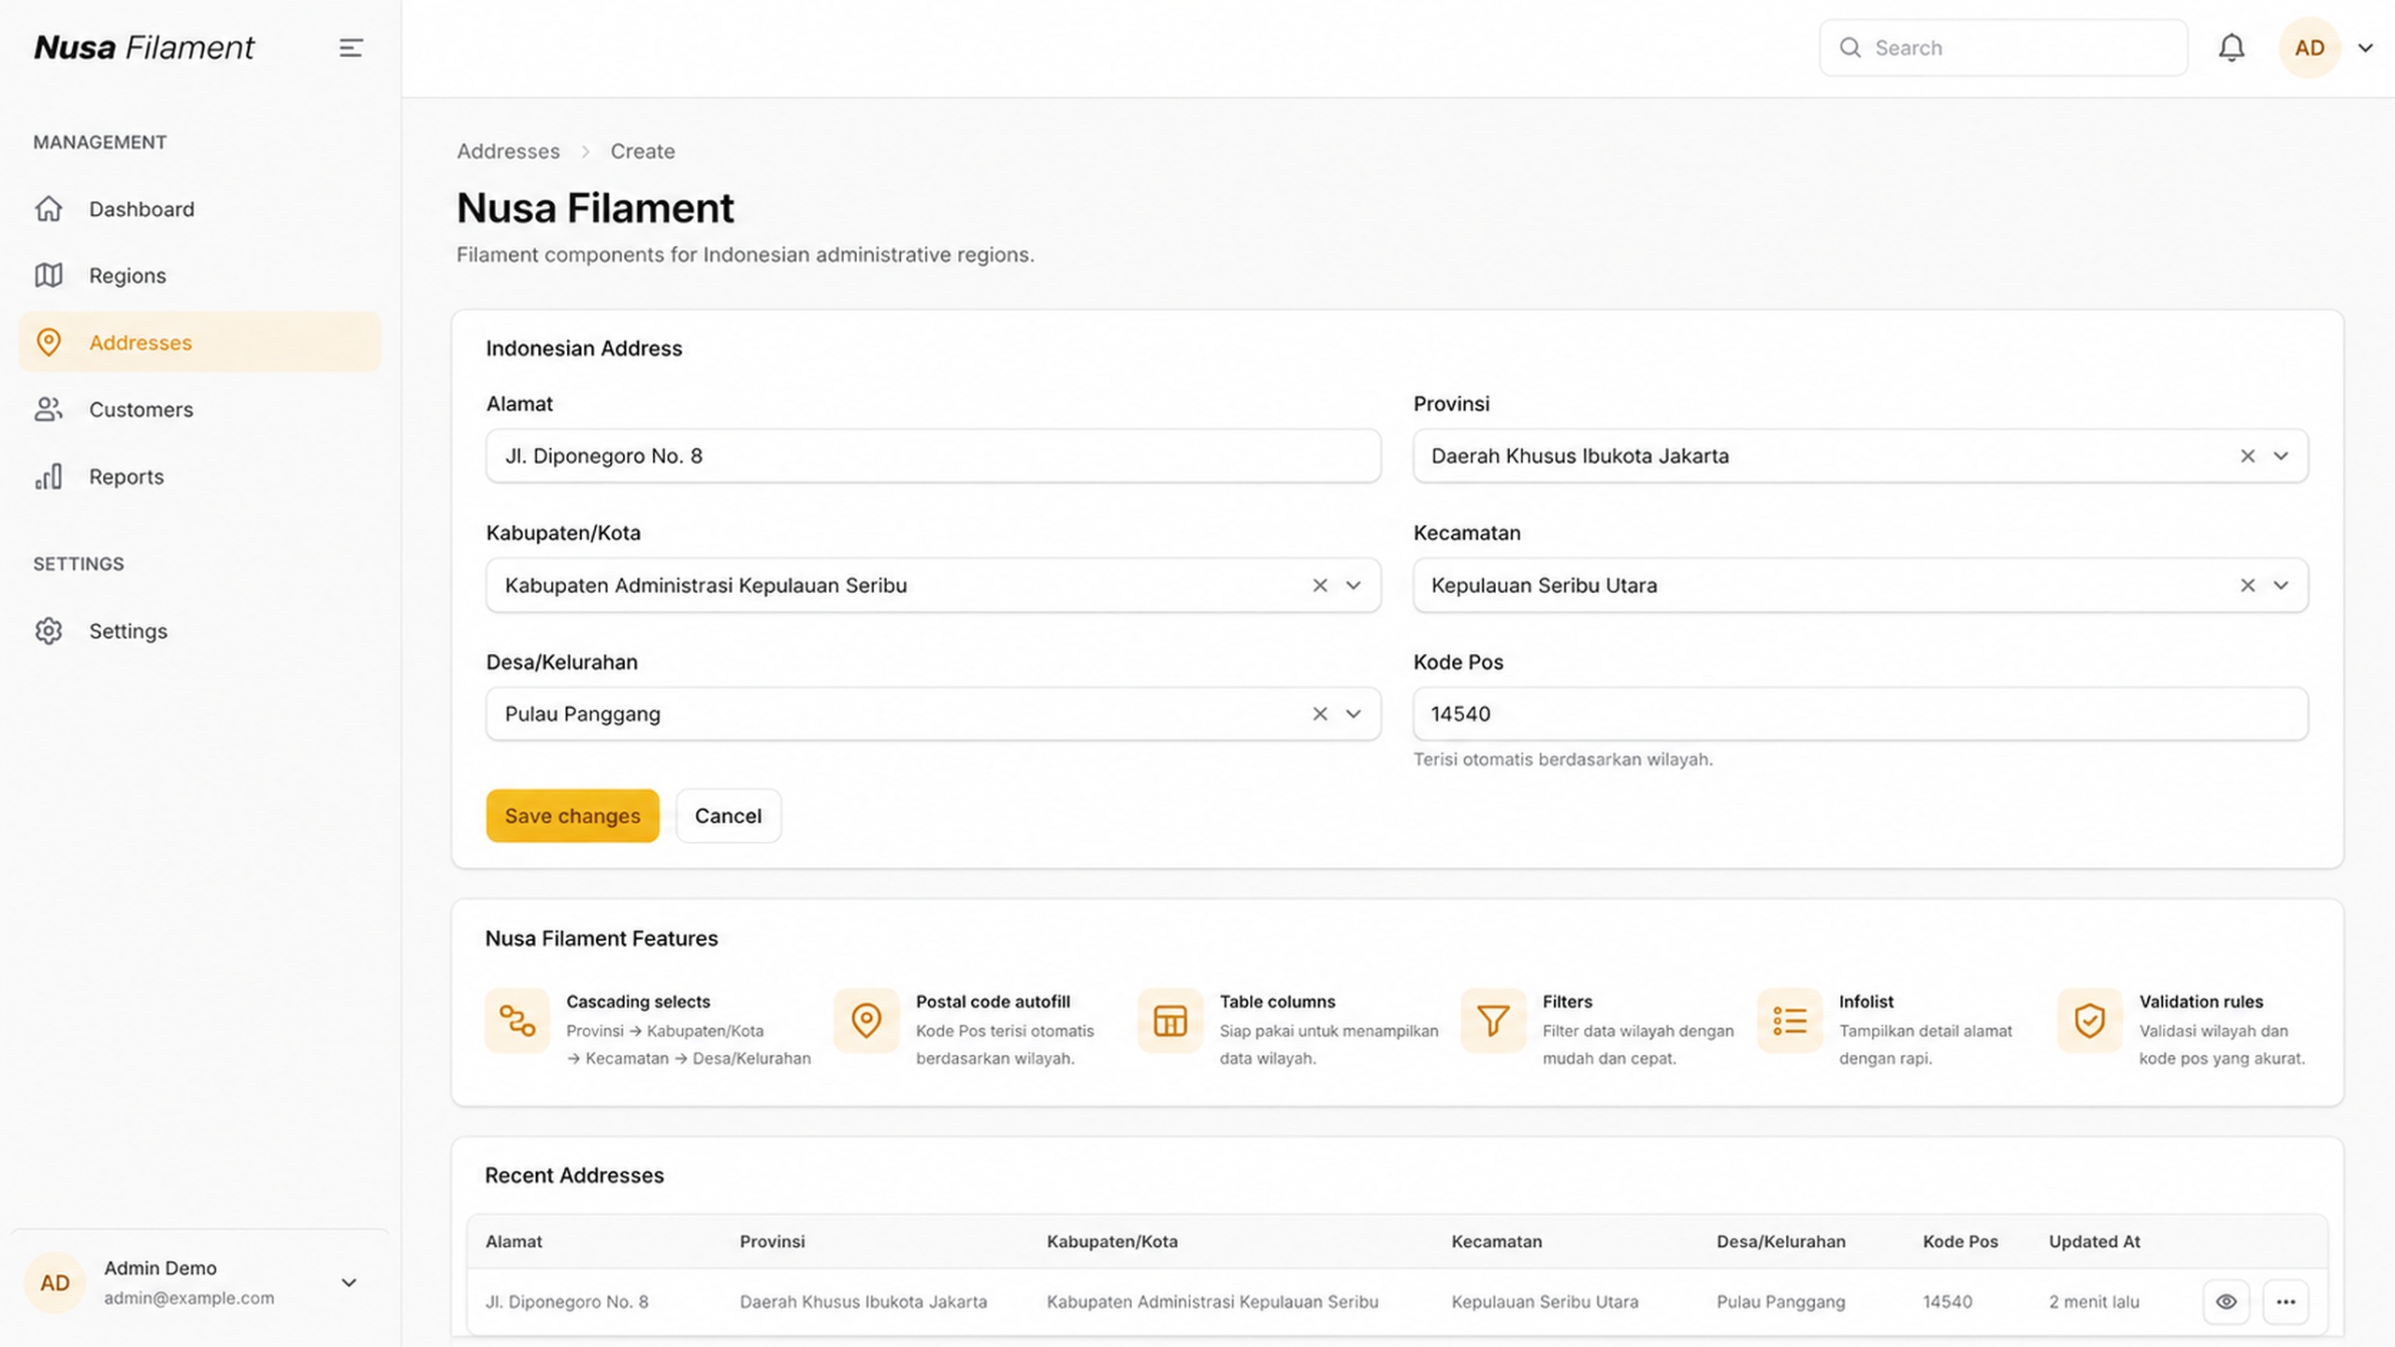Edit the Kode Pos field

click(x=1861, y=714)
